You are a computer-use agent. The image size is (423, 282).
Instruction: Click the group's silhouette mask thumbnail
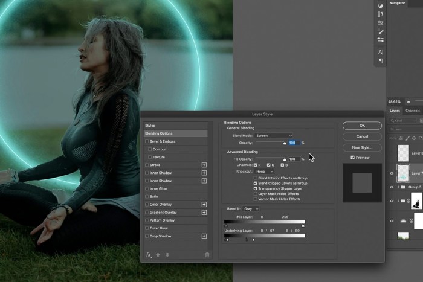(416, 201)
